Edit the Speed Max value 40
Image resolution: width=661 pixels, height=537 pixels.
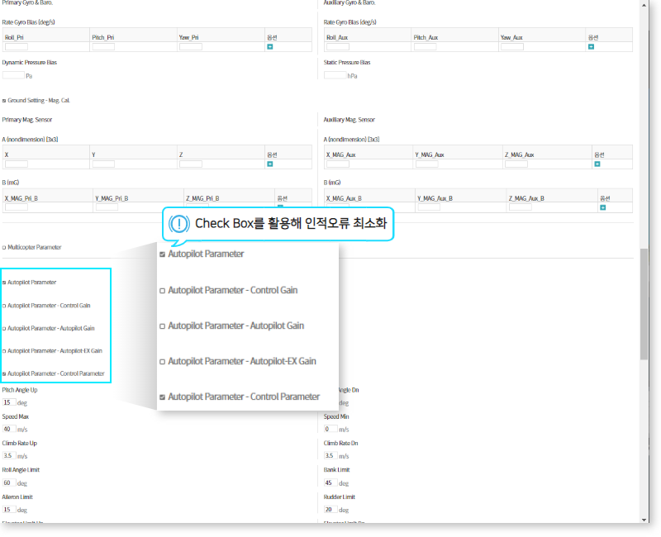[9, 429]
